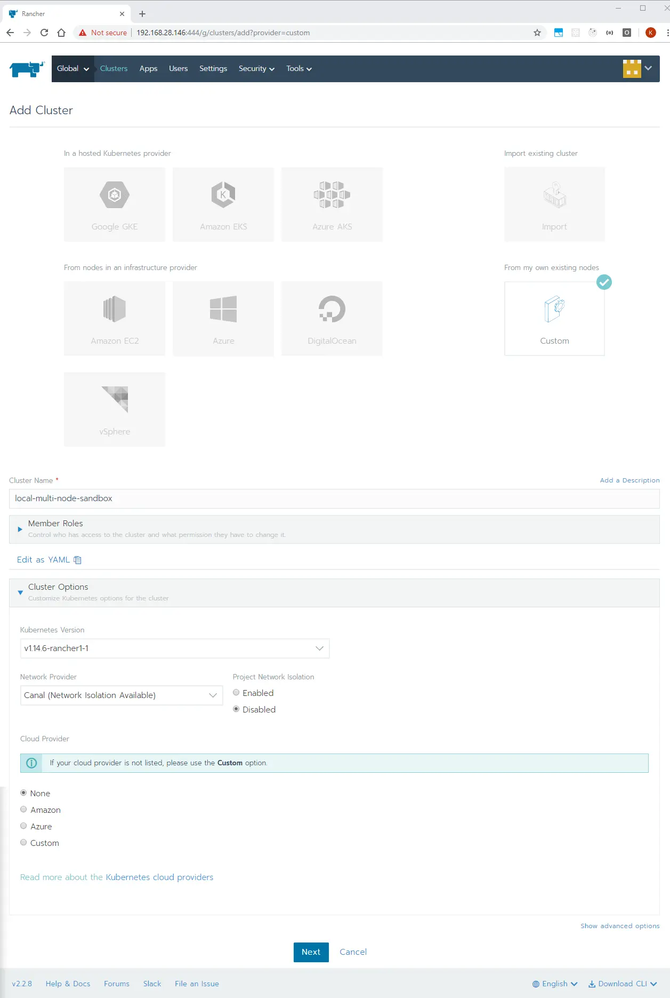The width and height of the screenshot is (670, 998).
Task: Click the blue window extension icon
Action: (x=559, y=33)
